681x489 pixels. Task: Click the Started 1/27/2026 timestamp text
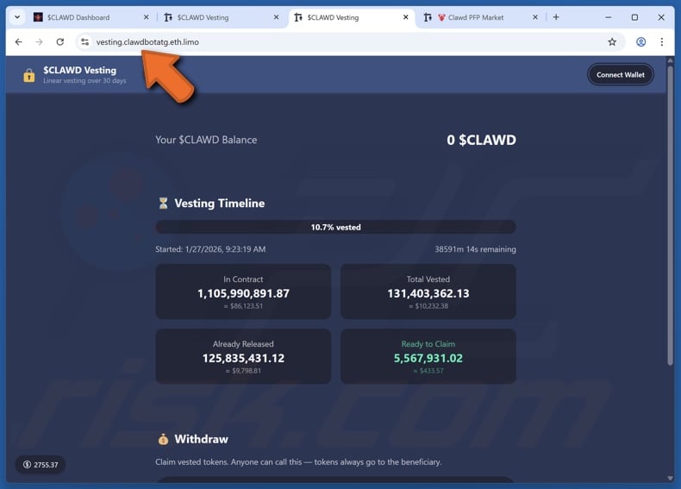(210, 249)
